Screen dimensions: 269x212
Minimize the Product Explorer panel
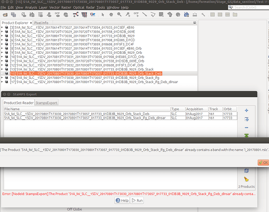[x=195, y=22]
